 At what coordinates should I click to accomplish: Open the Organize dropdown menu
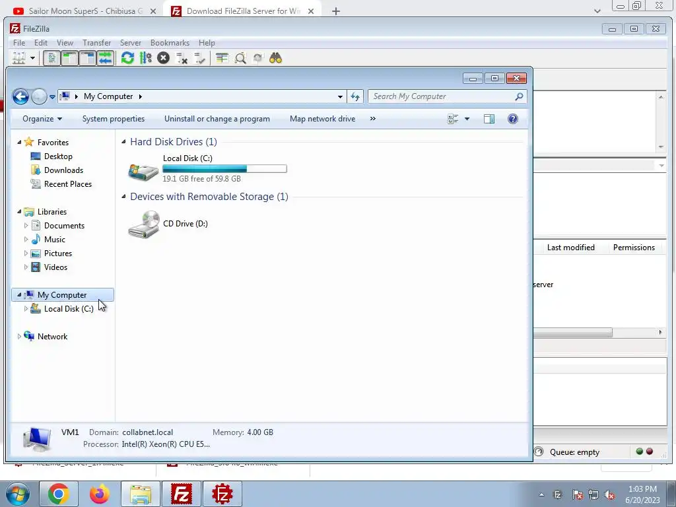(42, 119)
